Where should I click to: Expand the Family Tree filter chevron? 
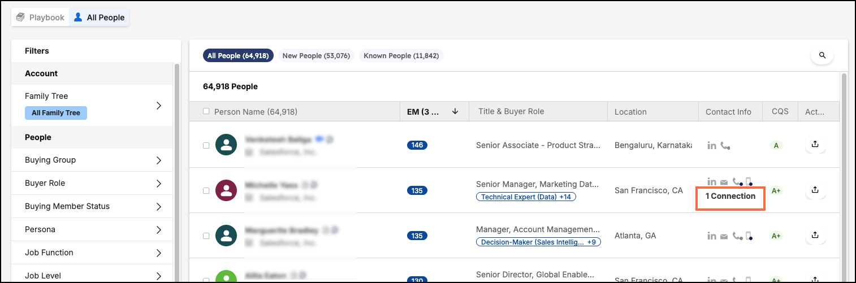tap(159, 106)
